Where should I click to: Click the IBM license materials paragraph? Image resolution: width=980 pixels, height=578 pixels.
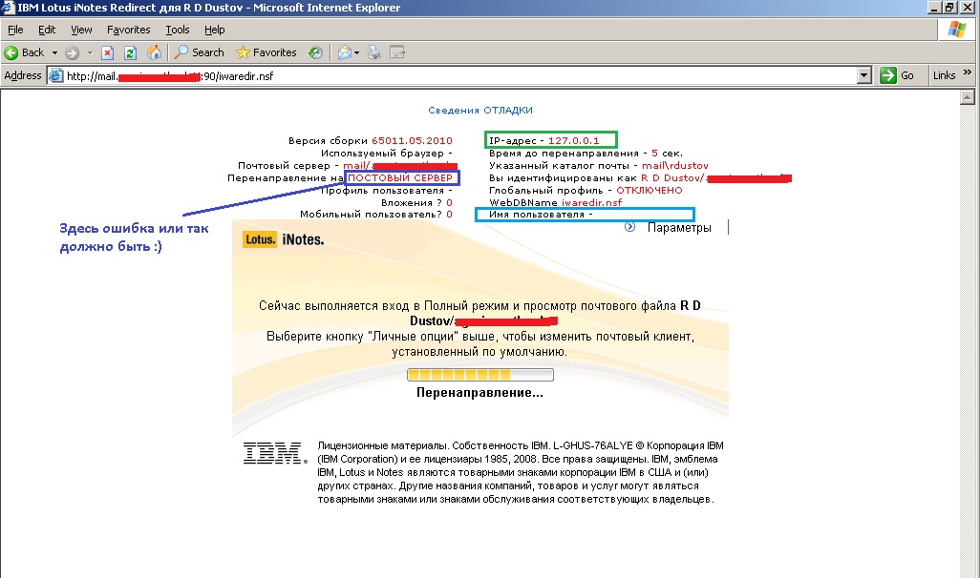pyautogui.click(x=520, y=472)
